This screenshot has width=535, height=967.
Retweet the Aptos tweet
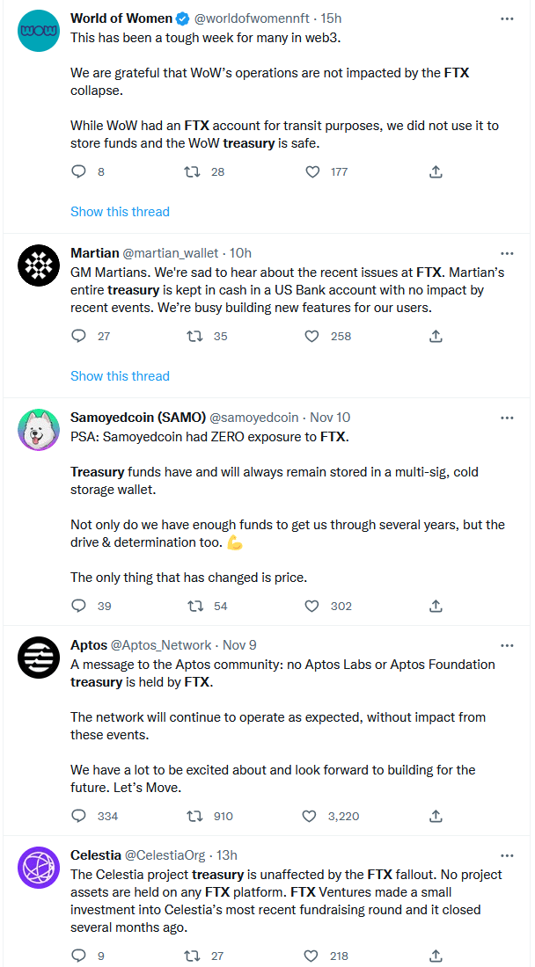(x=195, y=816)
